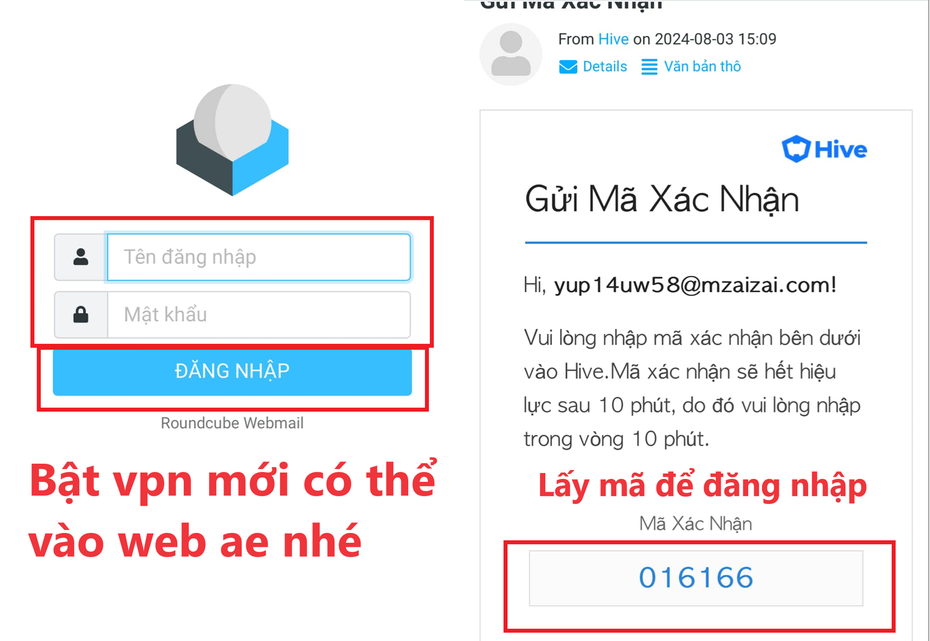Select the verification code 016166
The width and height of the screenshot is (930, 641).
pyautogui.click(x=696, y=578)
